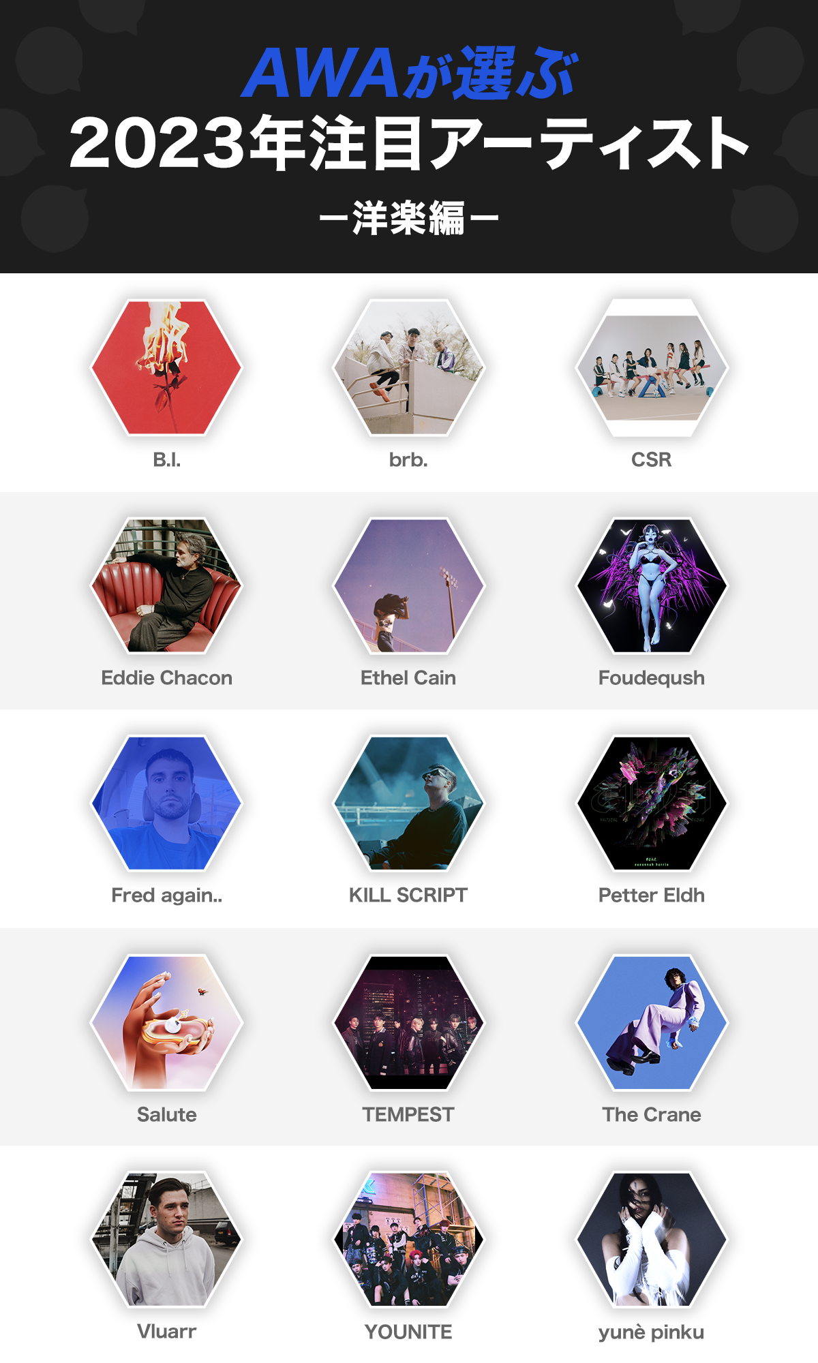Open the CSR seesaw group image

coord(652,367)
